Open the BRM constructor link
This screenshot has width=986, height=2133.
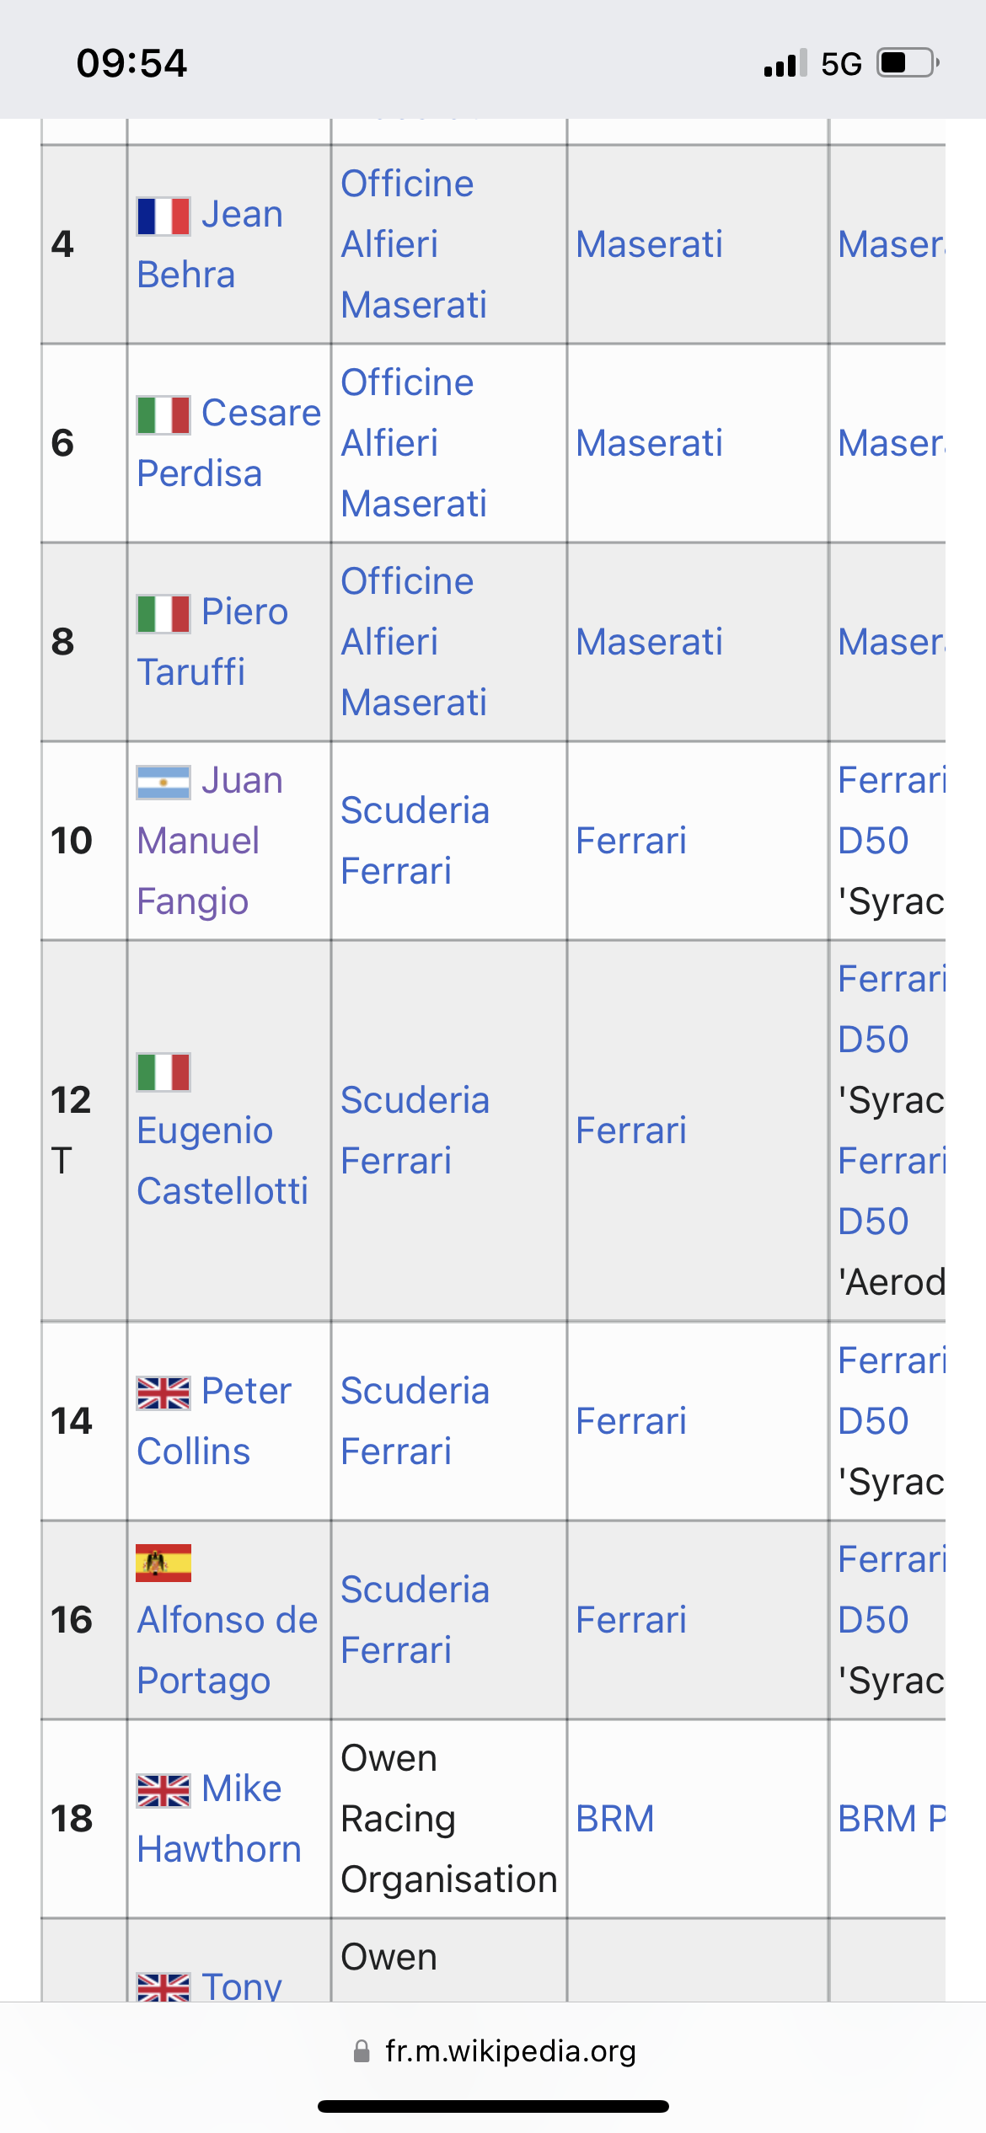(x=615, y=1819)
